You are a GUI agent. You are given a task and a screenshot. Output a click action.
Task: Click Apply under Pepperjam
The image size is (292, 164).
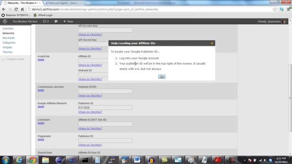point(41,139)
